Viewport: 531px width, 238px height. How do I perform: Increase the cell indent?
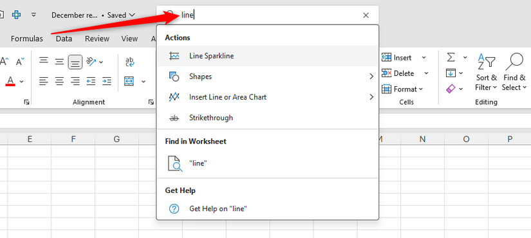pos(107,81)
